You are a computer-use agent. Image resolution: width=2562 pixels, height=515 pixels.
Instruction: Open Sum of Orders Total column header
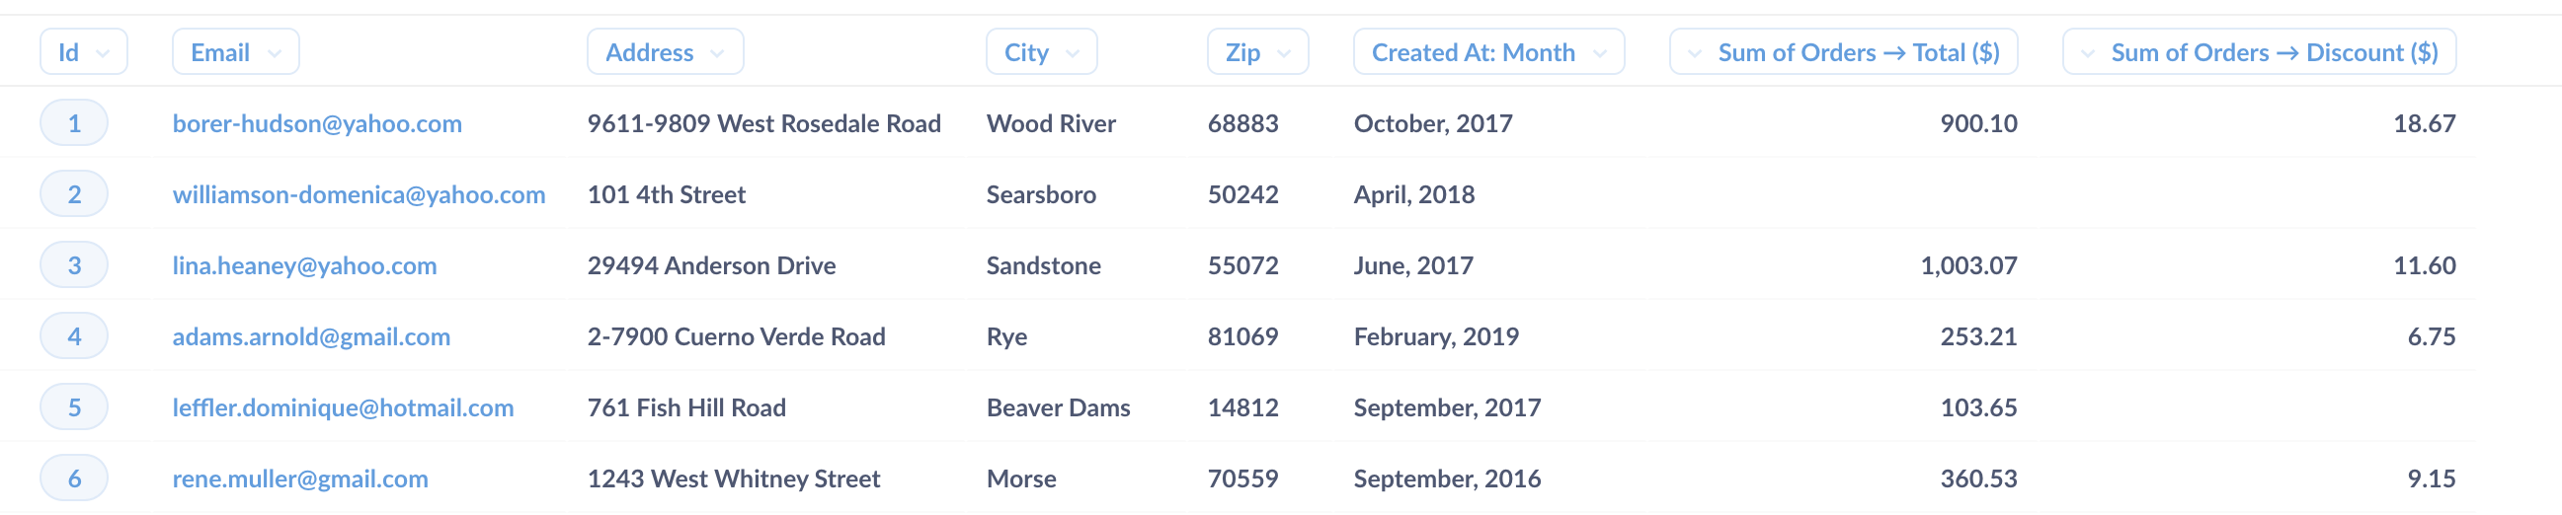[x=1843, y=51]
